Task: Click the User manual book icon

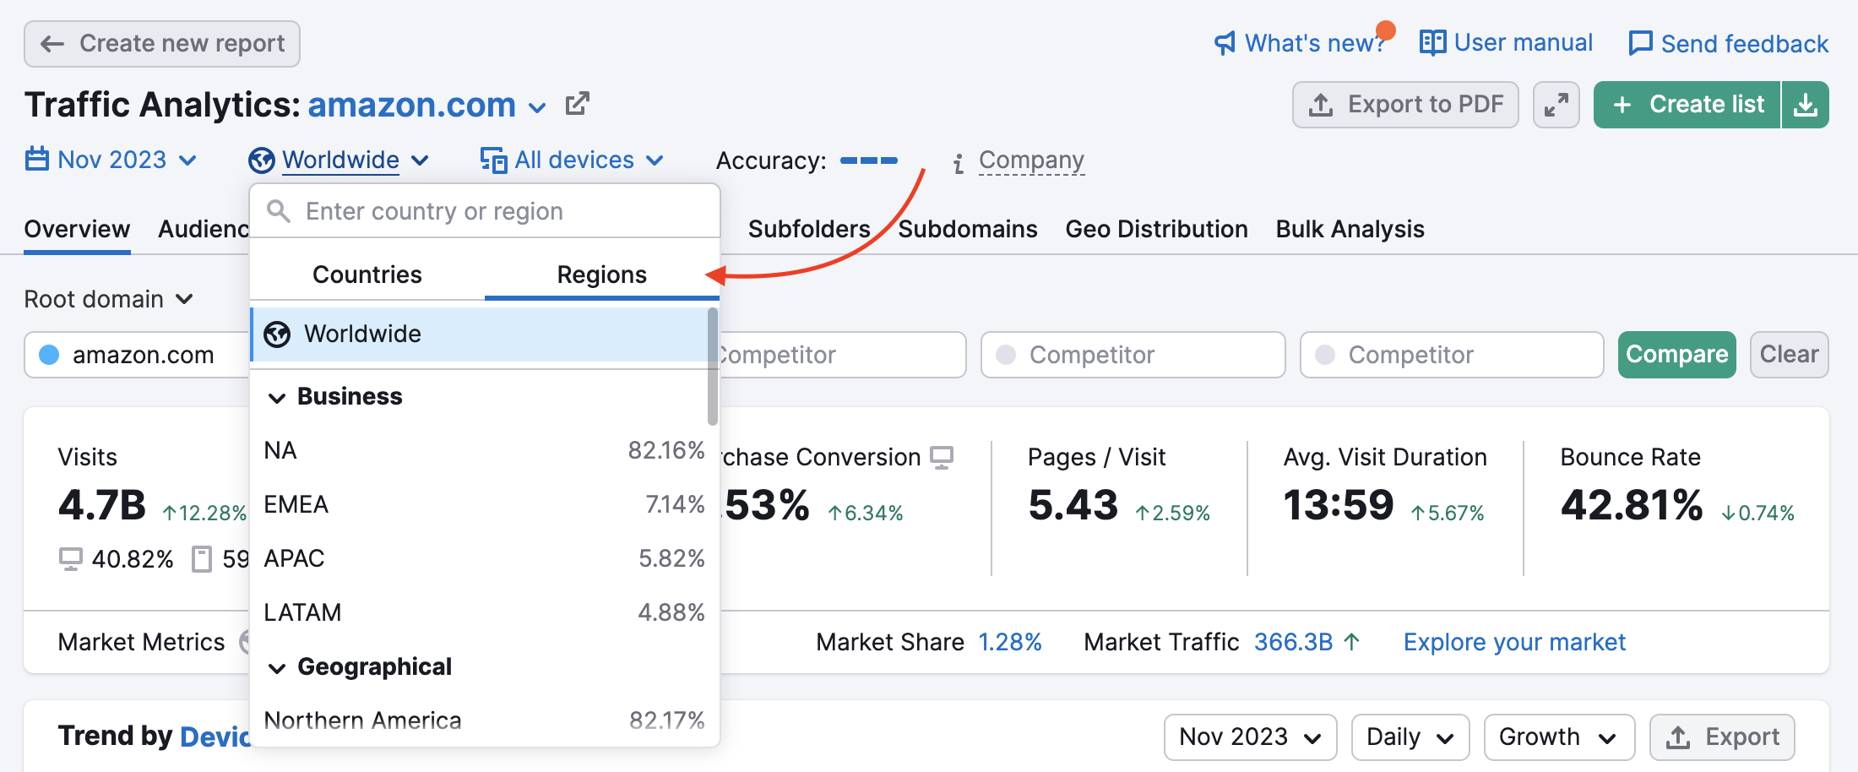Action: [x=1432, y=42]
